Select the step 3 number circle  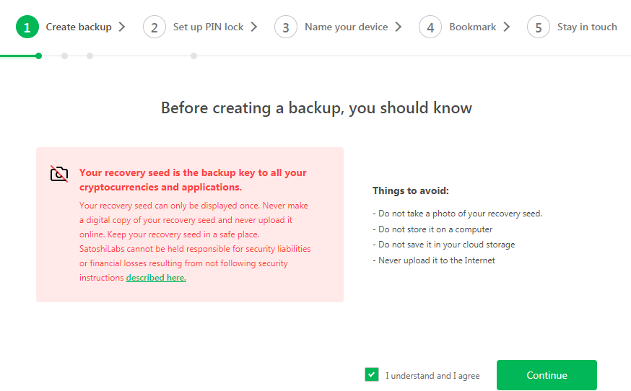(286, 27)
